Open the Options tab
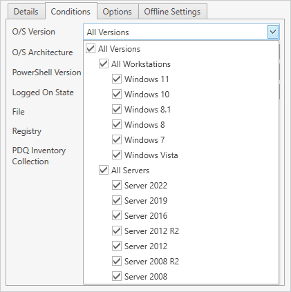This screenshot has width=291, height=292. click(118, 12)
